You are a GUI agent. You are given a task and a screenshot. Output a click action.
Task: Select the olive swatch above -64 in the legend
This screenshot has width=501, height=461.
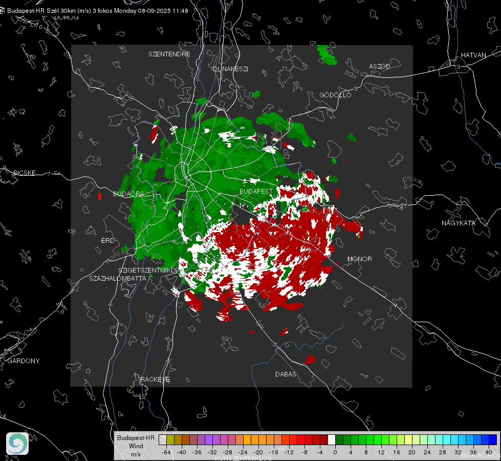coord(170,439)
